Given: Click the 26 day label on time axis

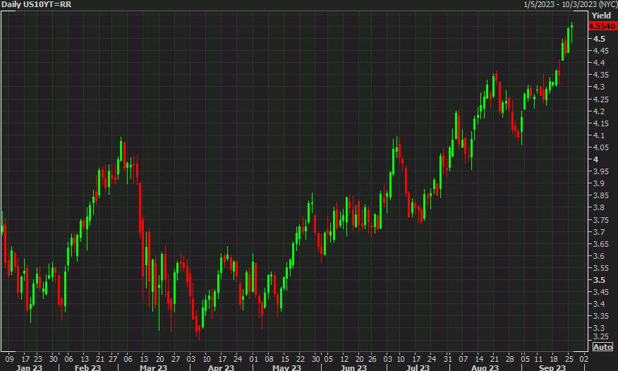Looking at the screenshot, I should [372, 359].
